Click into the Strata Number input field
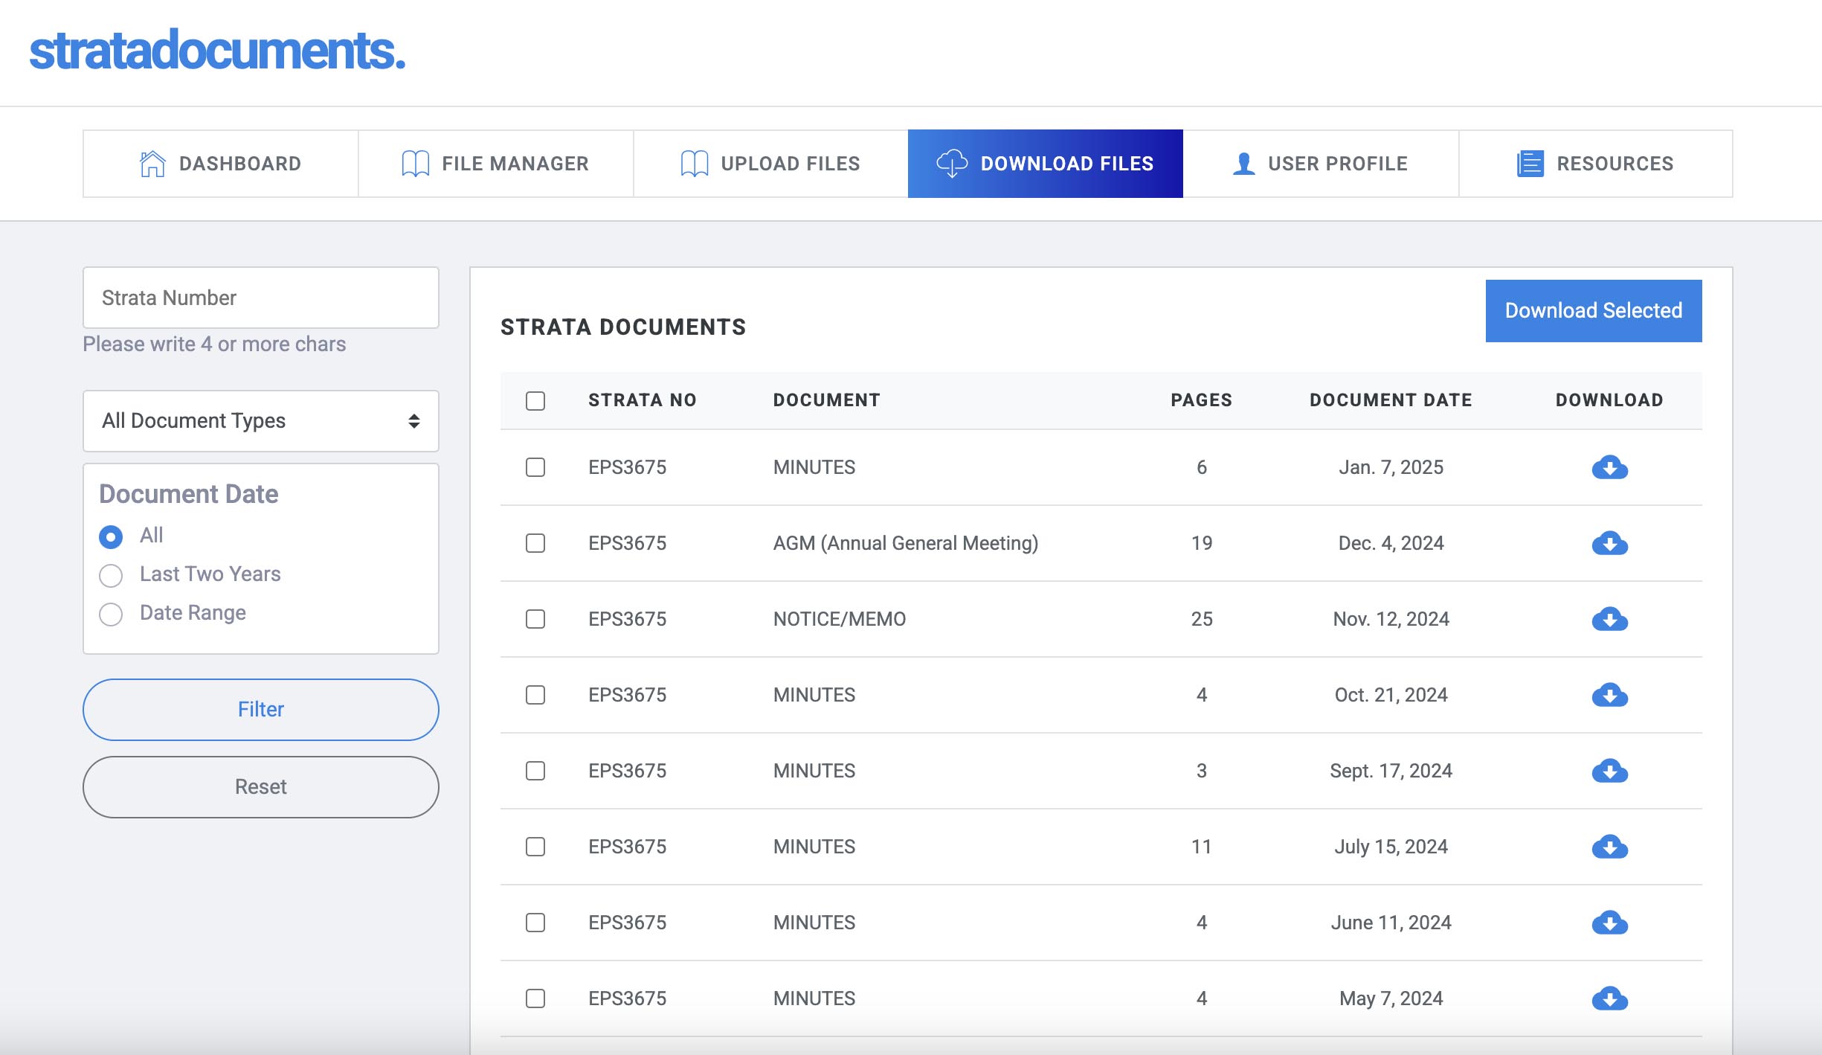This screenshot has height=1055, width=1822. click(260, 298)
